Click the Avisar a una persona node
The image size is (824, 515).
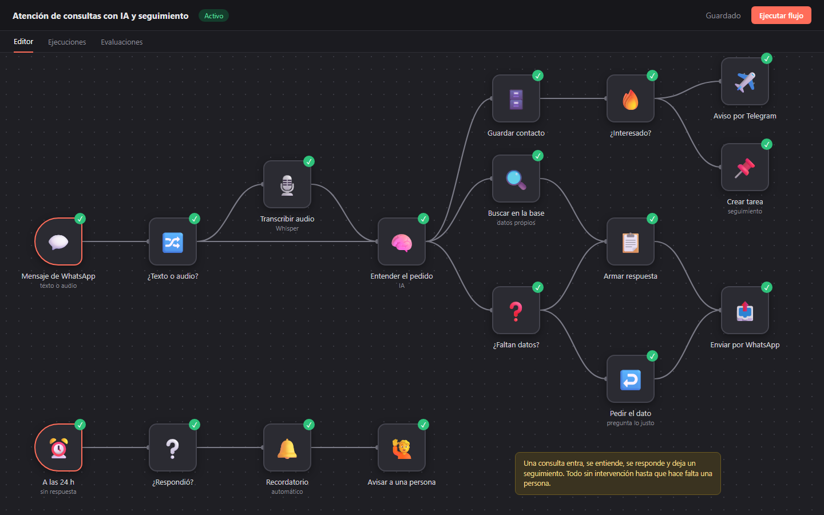(402, 447)
